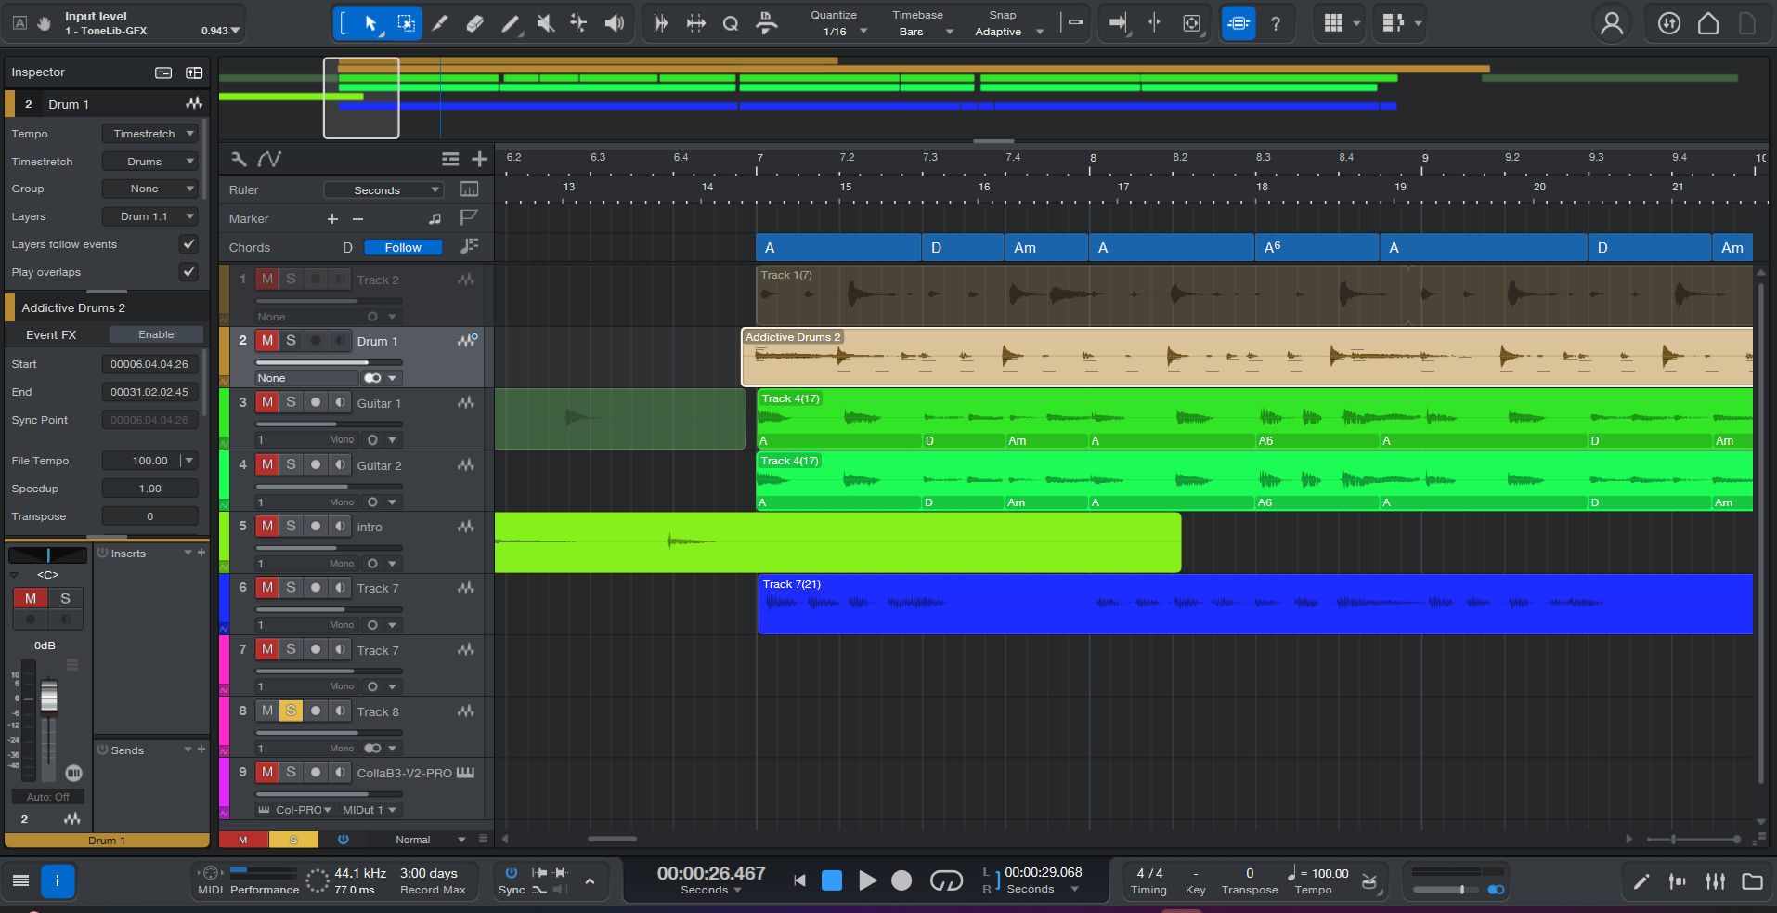Solo the Drum 1 track
1777x913 pixels.
click(291, 341)
